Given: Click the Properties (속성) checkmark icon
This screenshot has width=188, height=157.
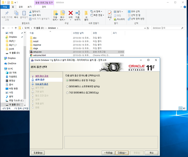Looking at the screenshot, I should (x=110, y=13).
